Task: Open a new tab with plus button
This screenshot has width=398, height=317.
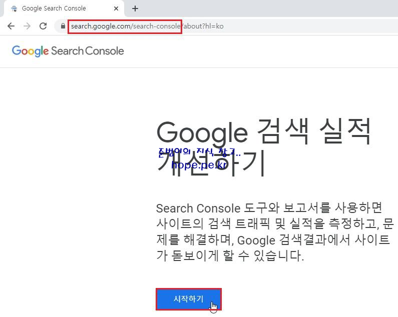Action: tap(135, 8)
